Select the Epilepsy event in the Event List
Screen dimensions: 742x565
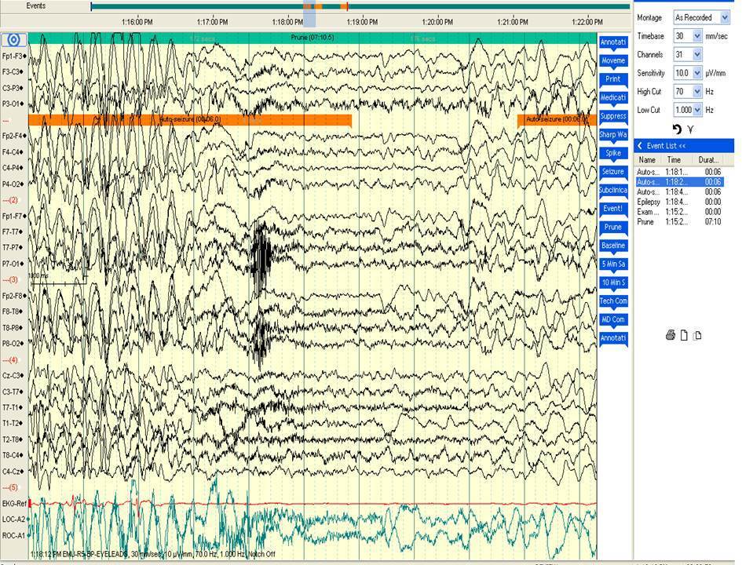(x=649, y=202)
